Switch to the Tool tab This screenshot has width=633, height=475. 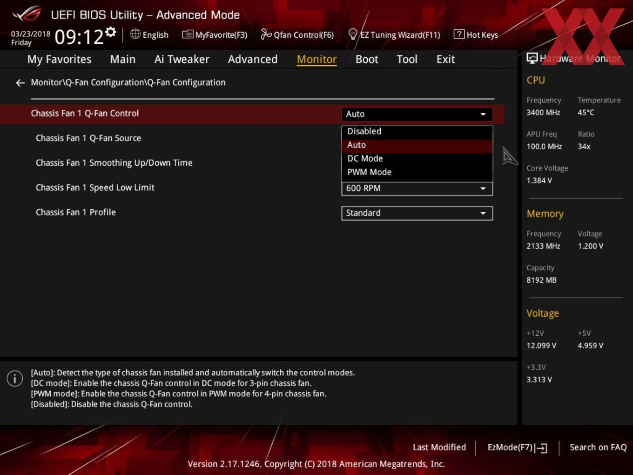pyautogui.click(x=407, y=59)
